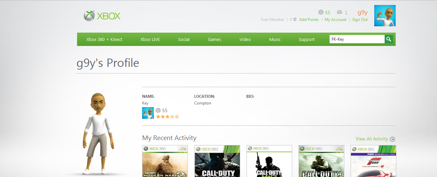Click the Free Member status text
437x177 pixels.
pyautogui.click(x=273, y=20)
